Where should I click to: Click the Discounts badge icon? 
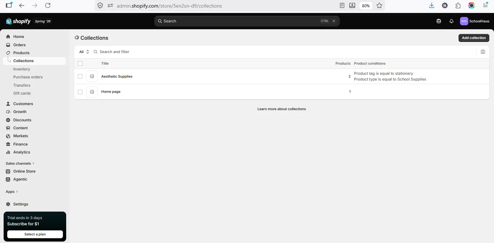tap(8, 120)
